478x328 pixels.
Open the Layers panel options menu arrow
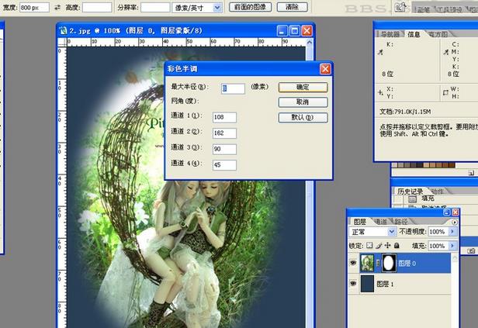coord(455,222)
